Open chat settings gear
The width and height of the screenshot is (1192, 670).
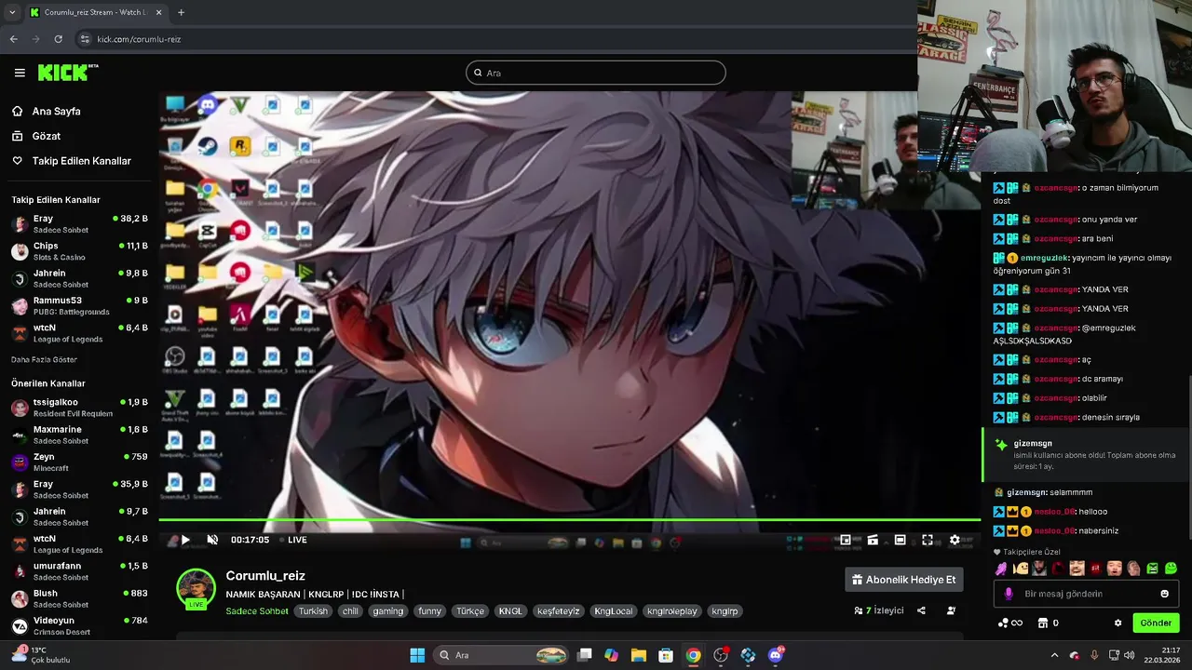1117,623
